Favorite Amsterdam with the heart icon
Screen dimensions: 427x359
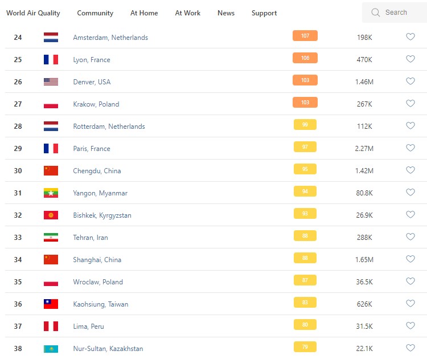pyautogui.click(x=410, y=37)
